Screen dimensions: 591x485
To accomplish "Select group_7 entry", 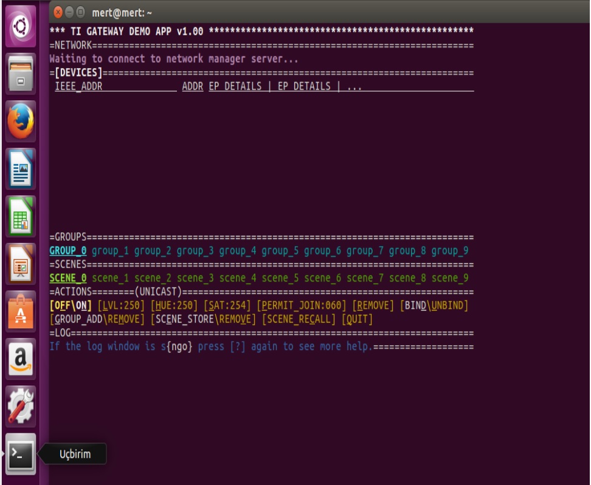I will pos(365,250).
